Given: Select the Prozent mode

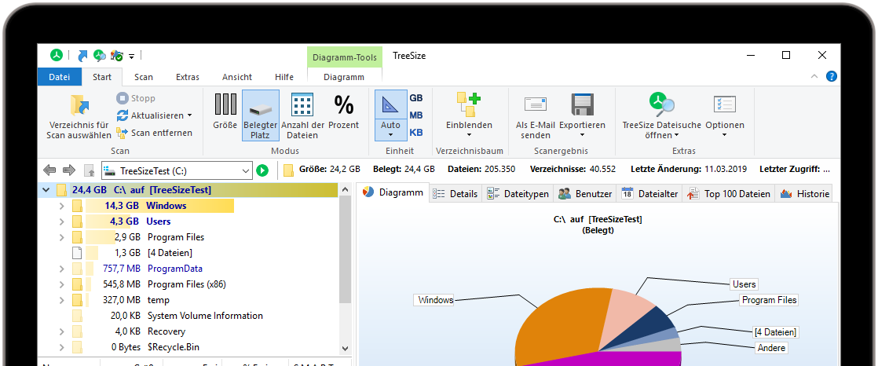Looking at the screenshot, I should [x=344, y=111].
